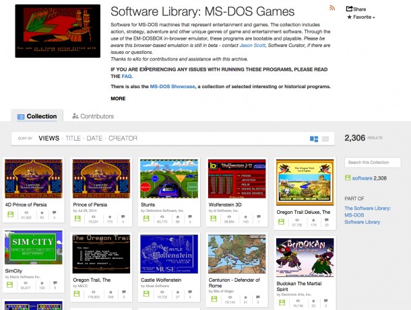Open the Favorite star dropdown
Screen dimensions: 411x310
pyautogui.click(x=361, y=17)
